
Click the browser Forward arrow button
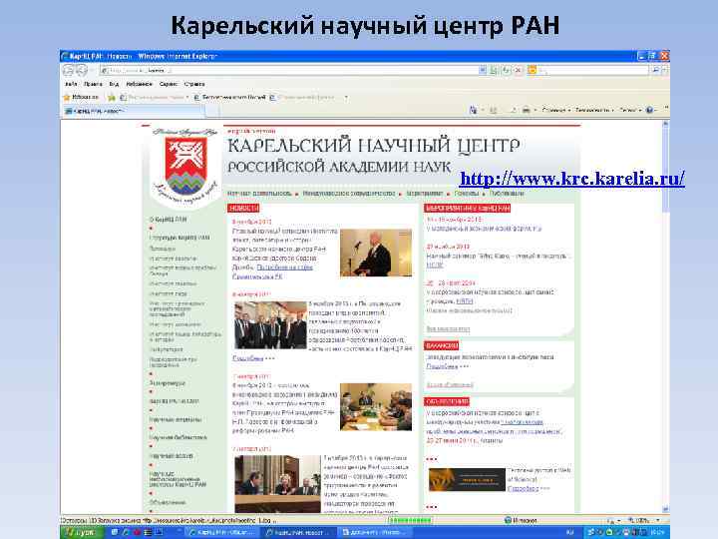tap(82, 70)
